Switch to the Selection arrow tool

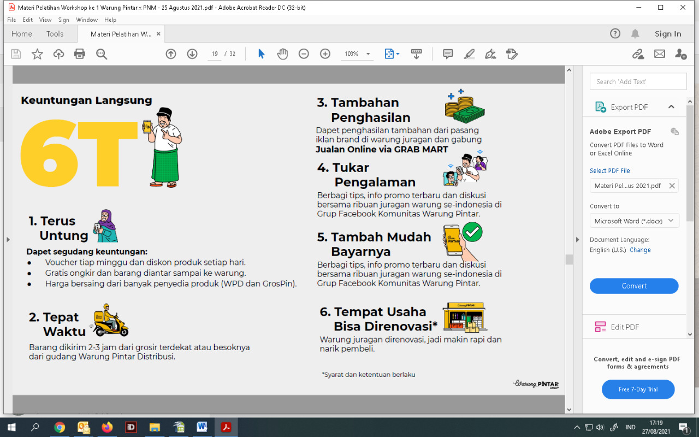pyautogui.click(x=261, y=54)
